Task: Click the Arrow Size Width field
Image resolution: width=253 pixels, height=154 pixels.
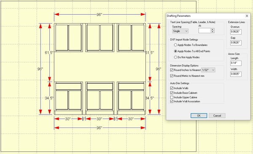Action: tap(236, 74)
